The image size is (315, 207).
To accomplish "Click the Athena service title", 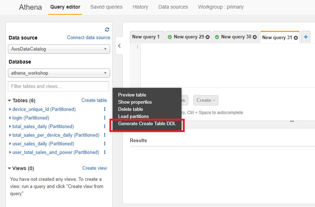I will (x=30, y=7).
